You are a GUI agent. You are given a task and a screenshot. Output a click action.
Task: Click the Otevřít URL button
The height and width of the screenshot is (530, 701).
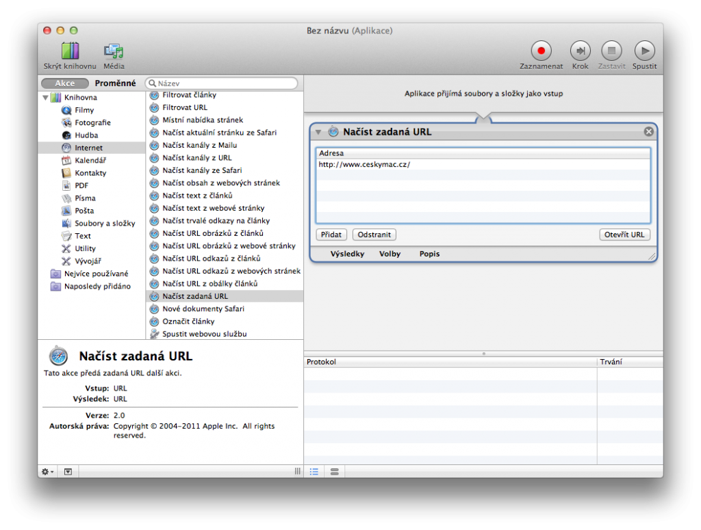(624, 235)
